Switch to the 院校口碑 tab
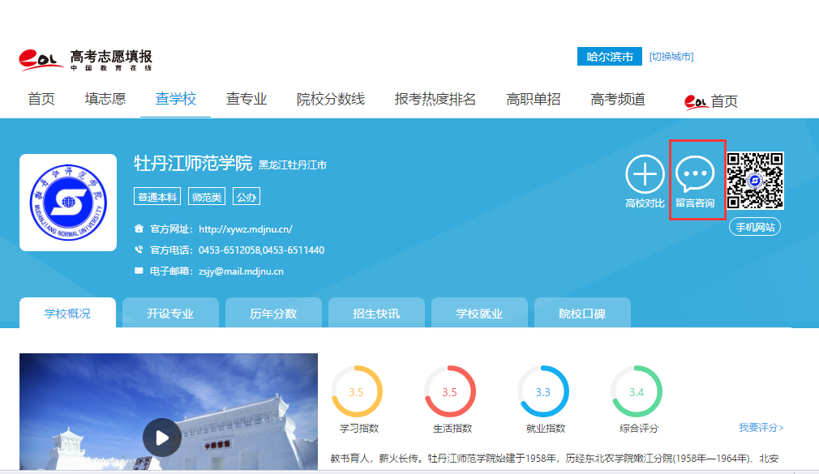 [582, 314]
